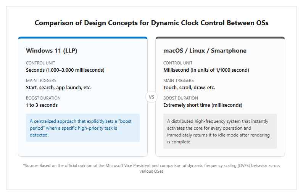Click the source footnote text

tap(151, 169)
